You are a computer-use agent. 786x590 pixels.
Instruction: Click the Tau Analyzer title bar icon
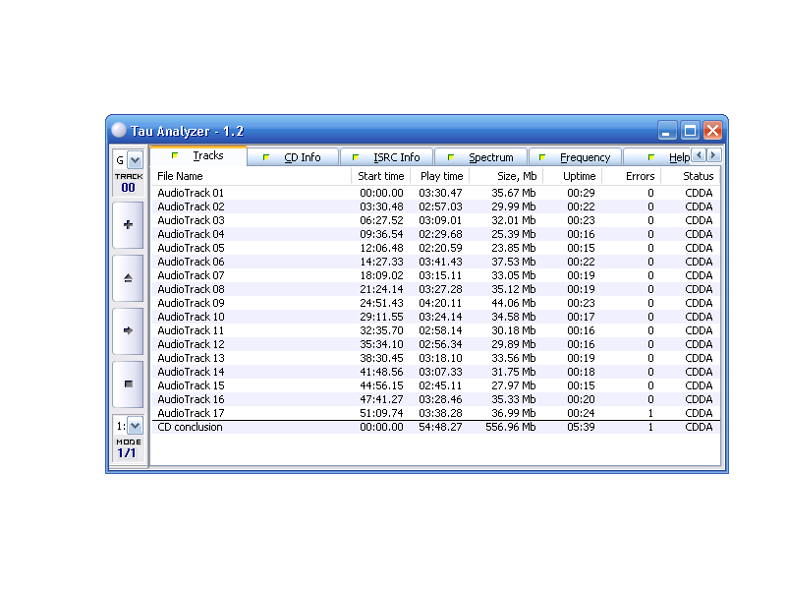[119, 131]
